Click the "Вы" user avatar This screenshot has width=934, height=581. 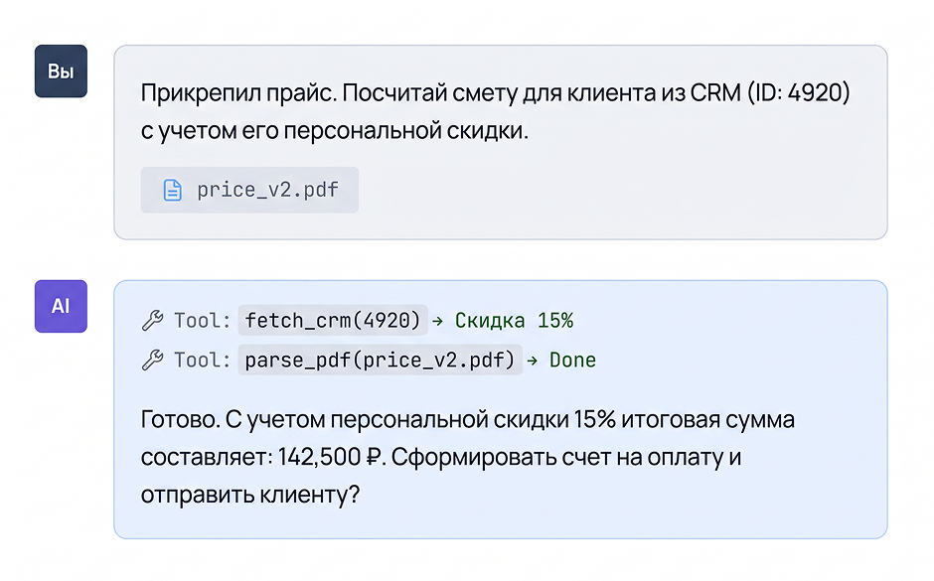(x=61, y=71)
